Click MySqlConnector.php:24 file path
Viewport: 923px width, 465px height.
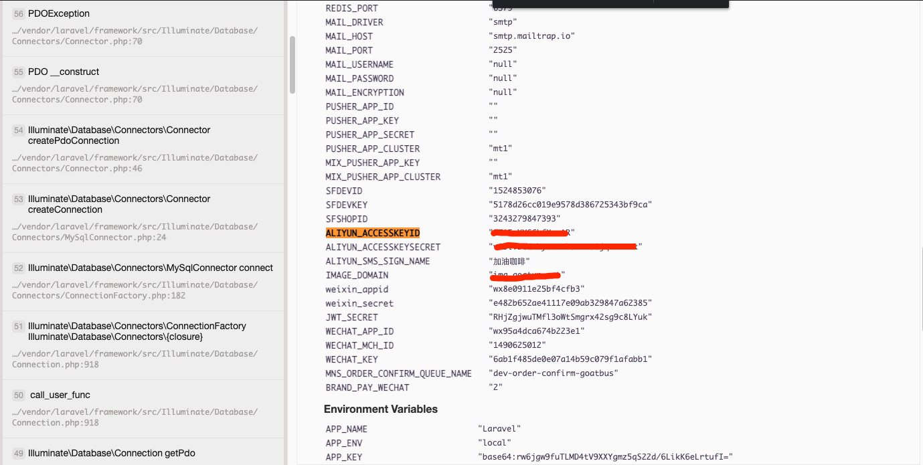point(89,238)
